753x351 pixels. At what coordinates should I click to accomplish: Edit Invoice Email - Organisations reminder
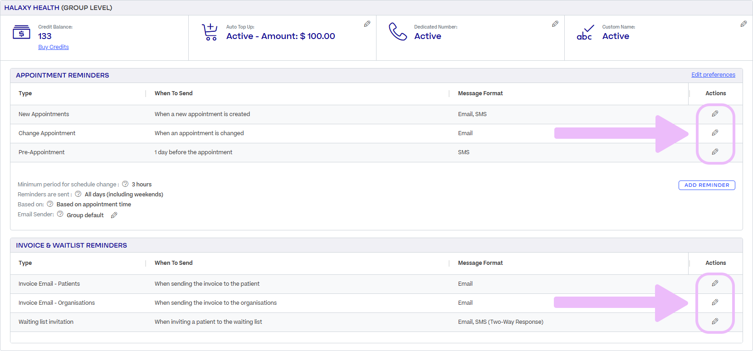(x=715, y=302)
